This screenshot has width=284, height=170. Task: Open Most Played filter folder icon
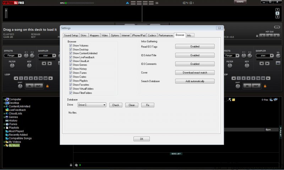pyautogui.click(x=7, y=131)
